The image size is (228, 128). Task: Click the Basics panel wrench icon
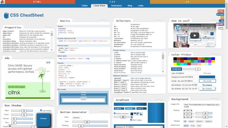(x=104, y=21)
